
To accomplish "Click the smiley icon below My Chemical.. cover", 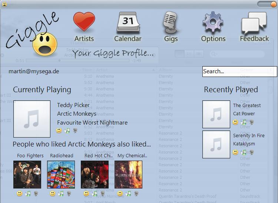I will pyautogui.click(x=120, y=193).
